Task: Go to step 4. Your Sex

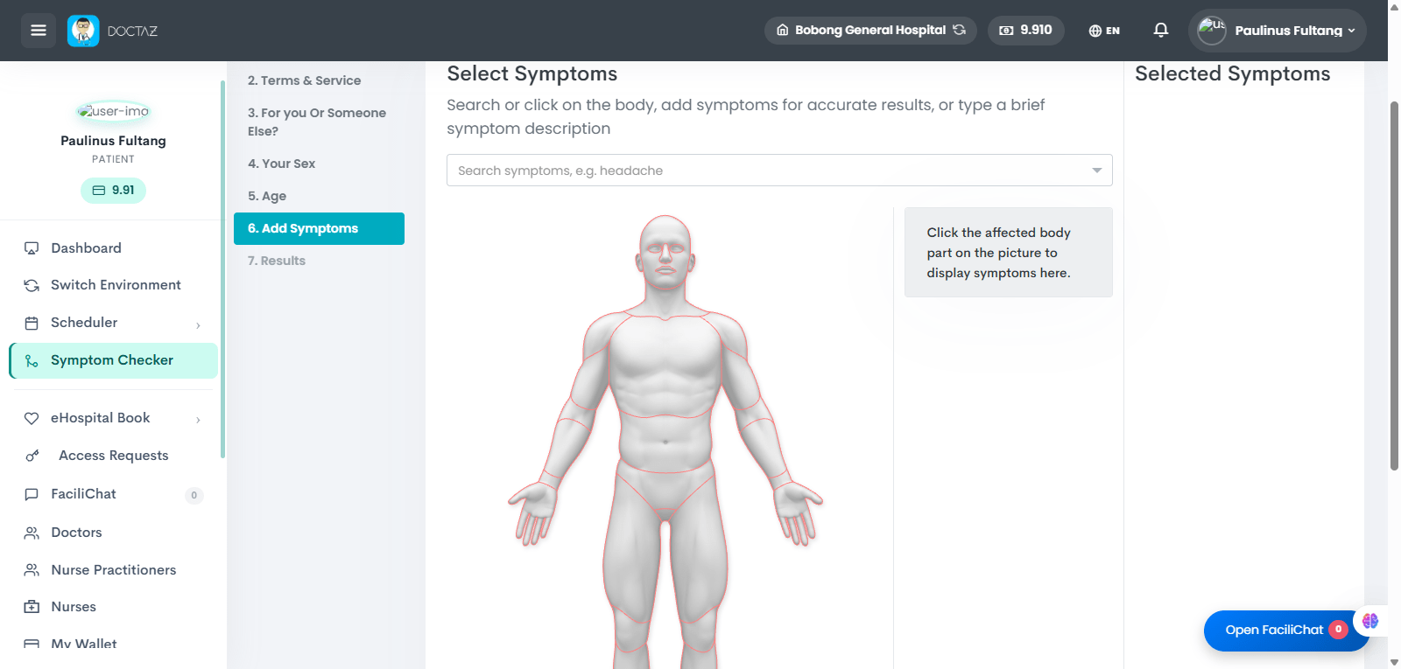Action: point(281,164)
